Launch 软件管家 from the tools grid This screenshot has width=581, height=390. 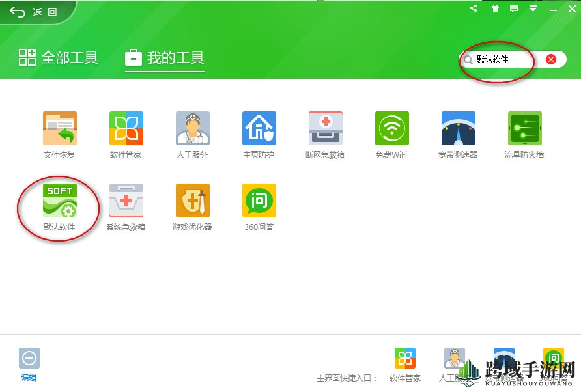coord(126,128)
